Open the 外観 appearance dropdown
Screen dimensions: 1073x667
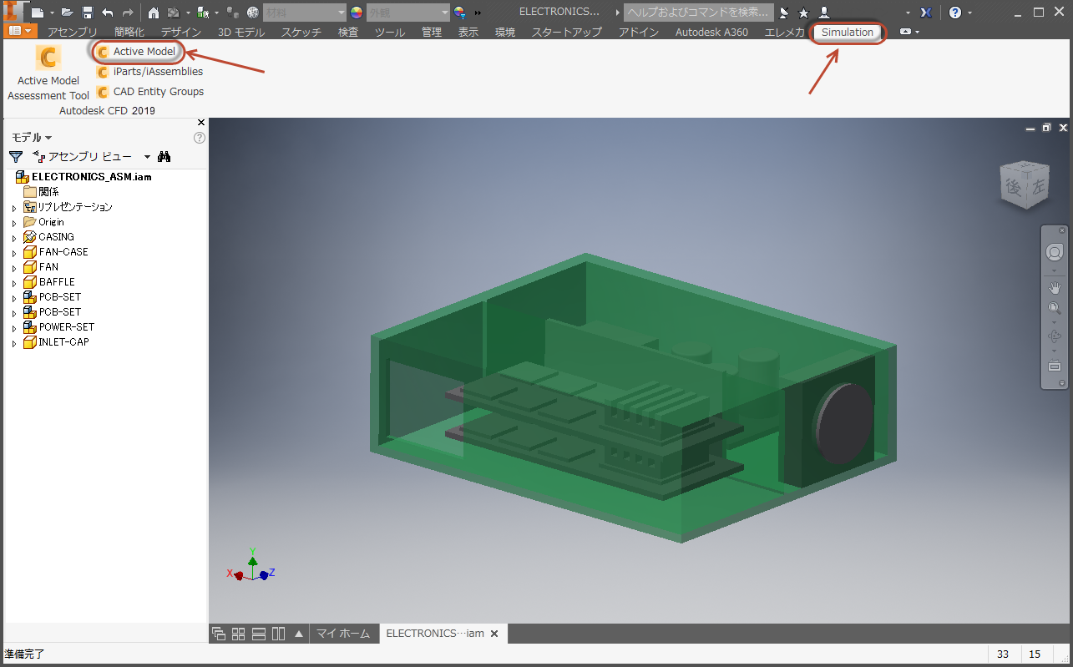pos(409,13)
